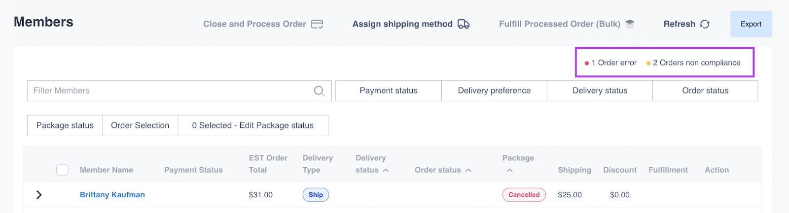Click 0 Selected - Edit Package status
The image size is (789, 213).
click(252, 125)
